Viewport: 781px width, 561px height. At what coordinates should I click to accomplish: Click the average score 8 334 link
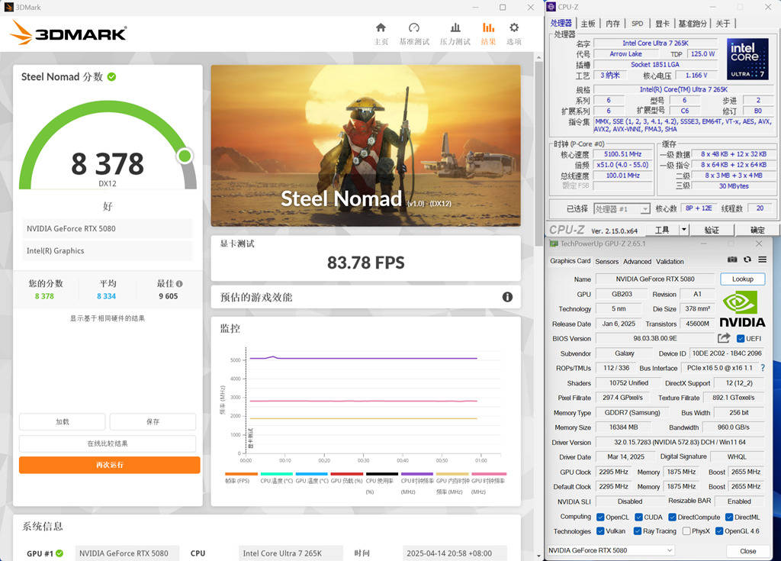[106, 296]
